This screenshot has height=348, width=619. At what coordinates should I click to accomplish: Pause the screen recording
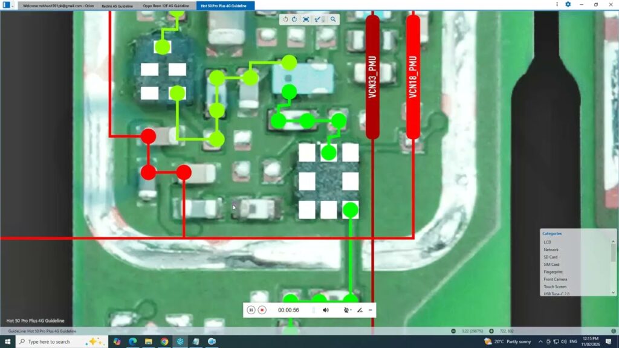click(251, 310)
